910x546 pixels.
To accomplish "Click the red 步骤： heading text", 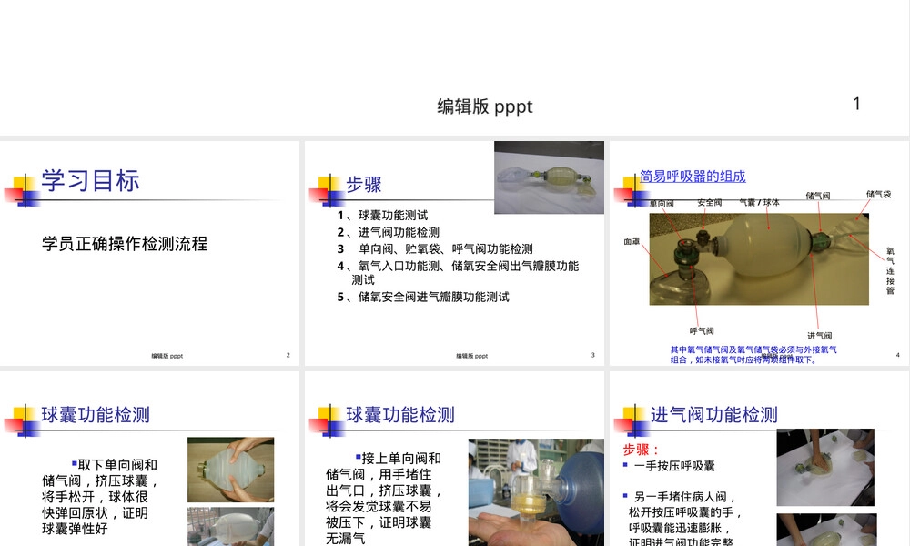I will [x=642, y=450].
